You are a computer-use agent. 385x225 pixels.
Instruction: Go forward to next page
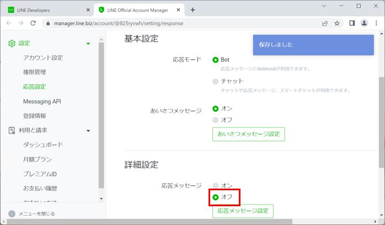[21, 23]
